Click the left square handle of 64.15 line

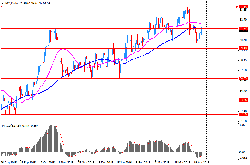(x=2, y=7)
